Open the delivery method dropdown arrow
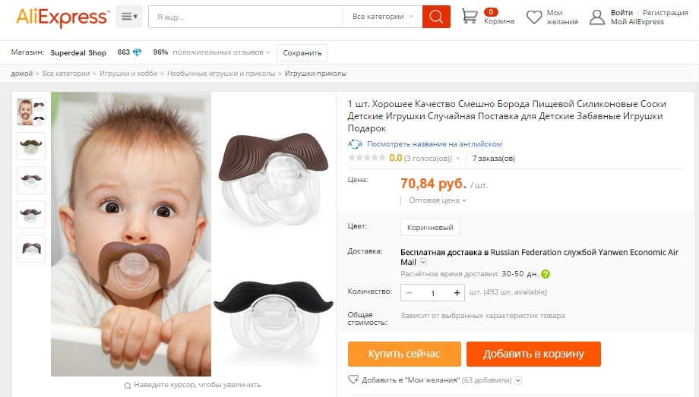The height and width of the screenshot is (397, 699). [x=423, y=262]
